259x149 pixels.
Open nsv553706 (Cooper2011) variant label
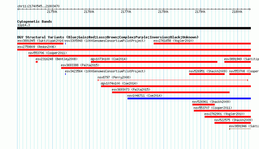click(x=47, y=53)
